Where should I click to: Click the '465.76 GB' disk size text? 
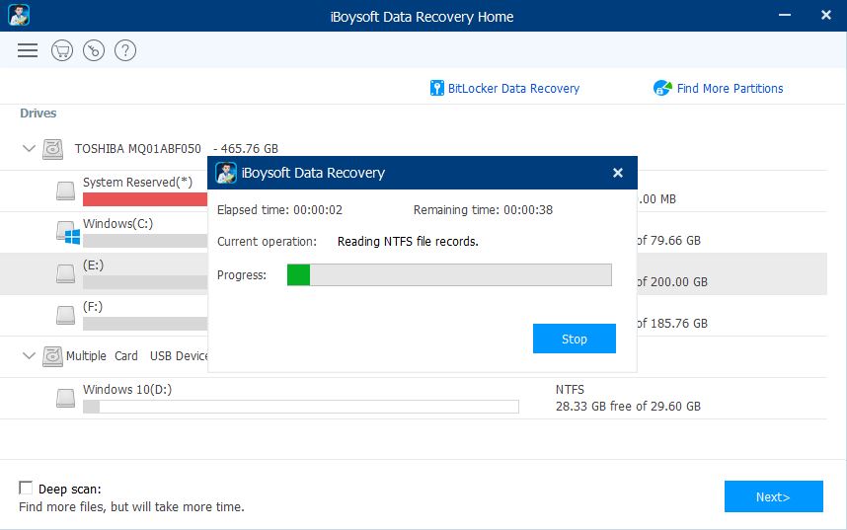pos(250,149)
